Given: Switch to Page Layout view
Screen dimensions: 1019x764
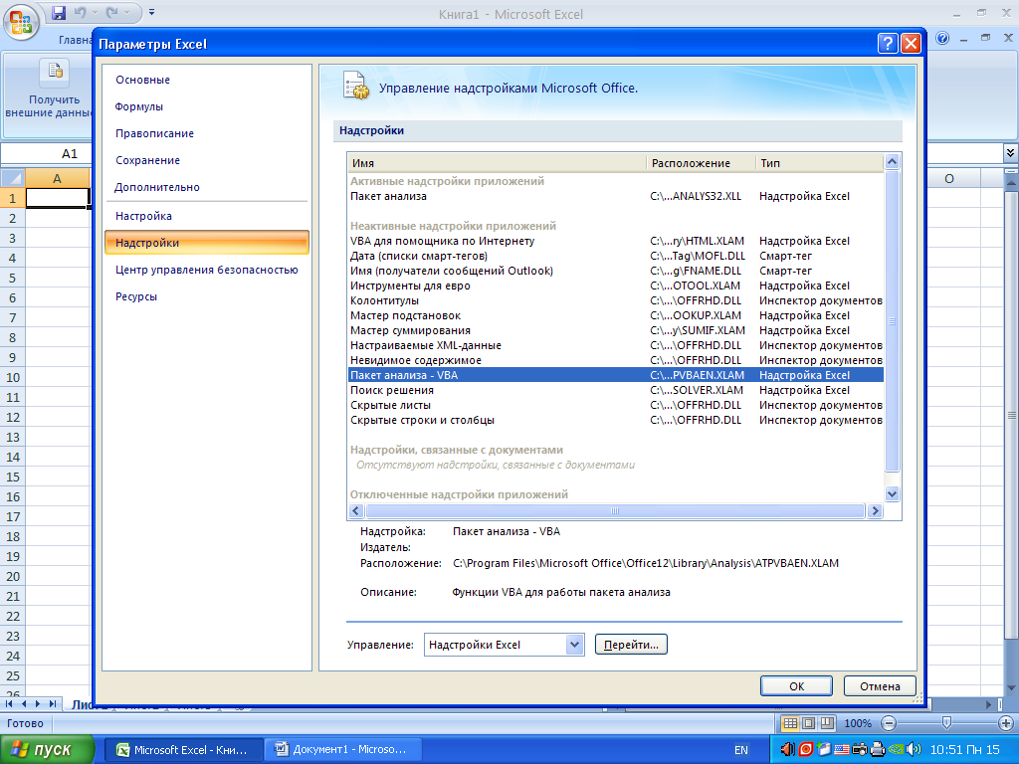Looking at the screenshot, I should tap(808, 723).
